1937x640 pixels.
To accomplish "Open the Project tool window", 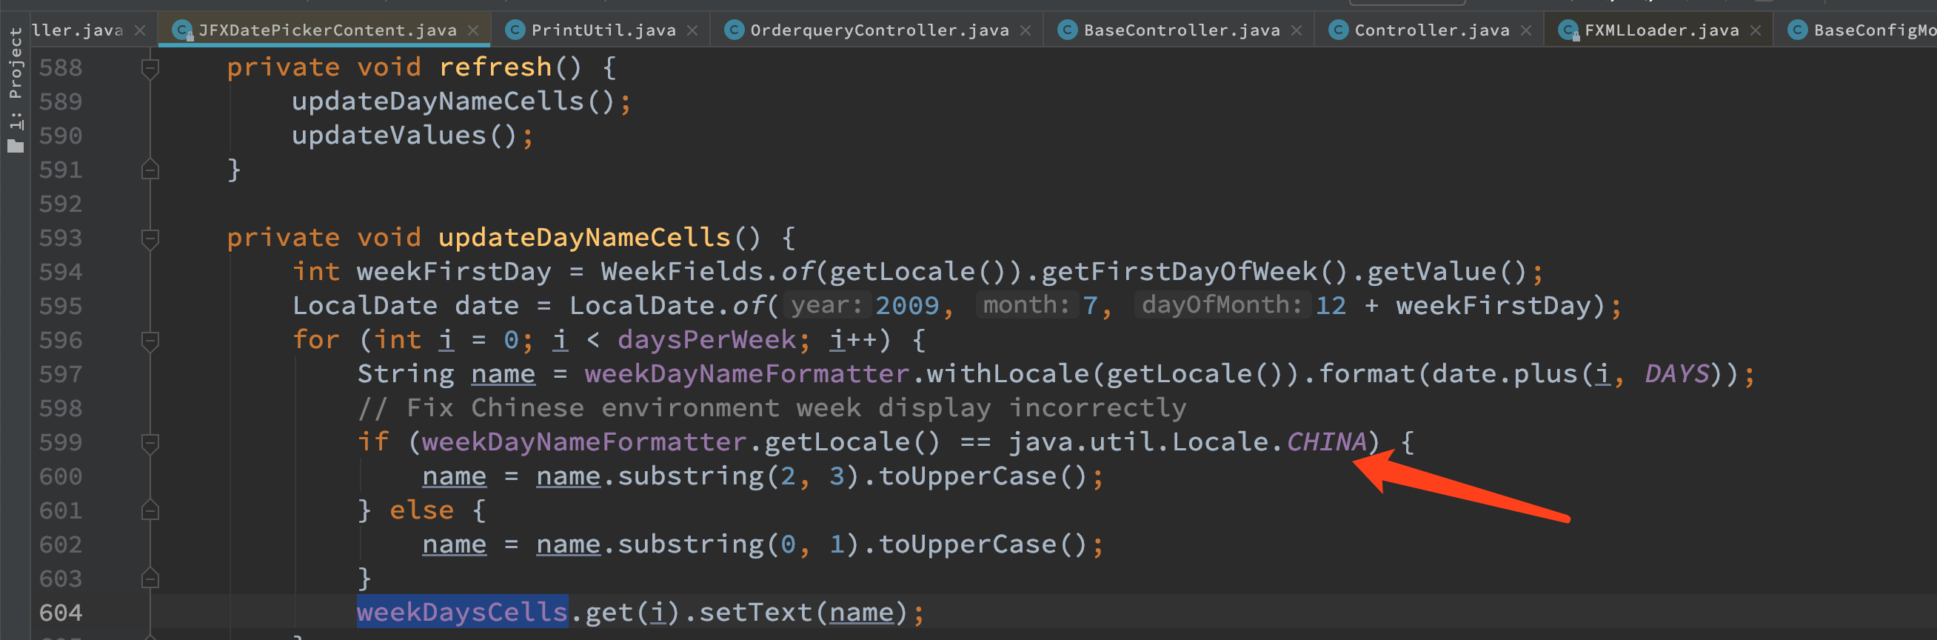I will 15,88.
